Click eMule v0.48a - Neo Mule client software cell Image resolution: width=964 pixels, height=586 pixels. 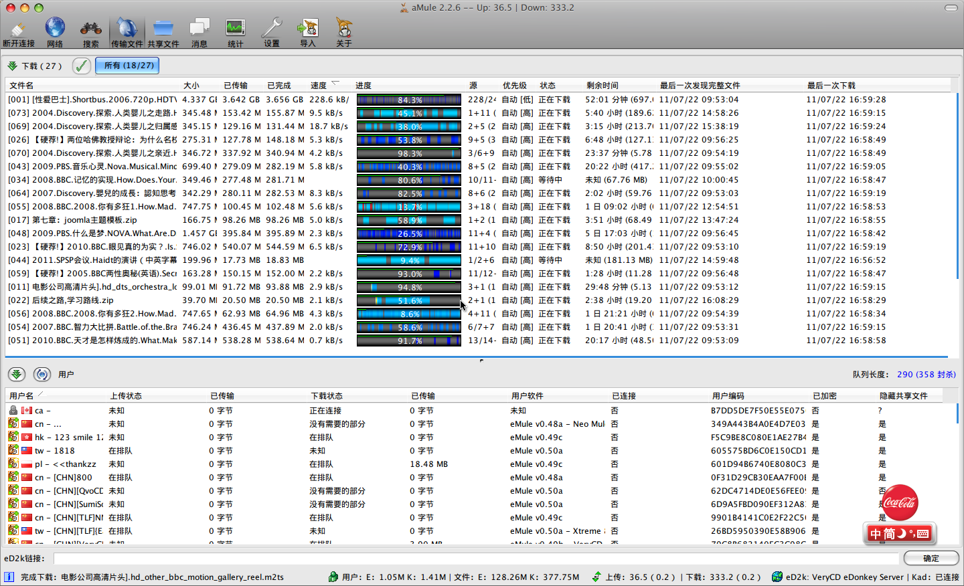(x=557, y=423)
